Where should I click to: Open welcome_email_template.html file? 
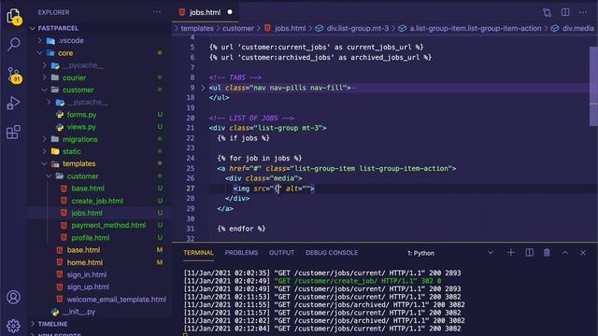point(116,300)
